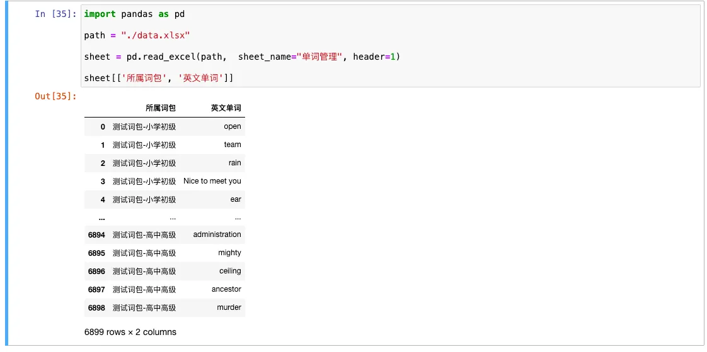
Task: Click the "./data.xlsx" path string in code
Action: (x=155, y=35)
